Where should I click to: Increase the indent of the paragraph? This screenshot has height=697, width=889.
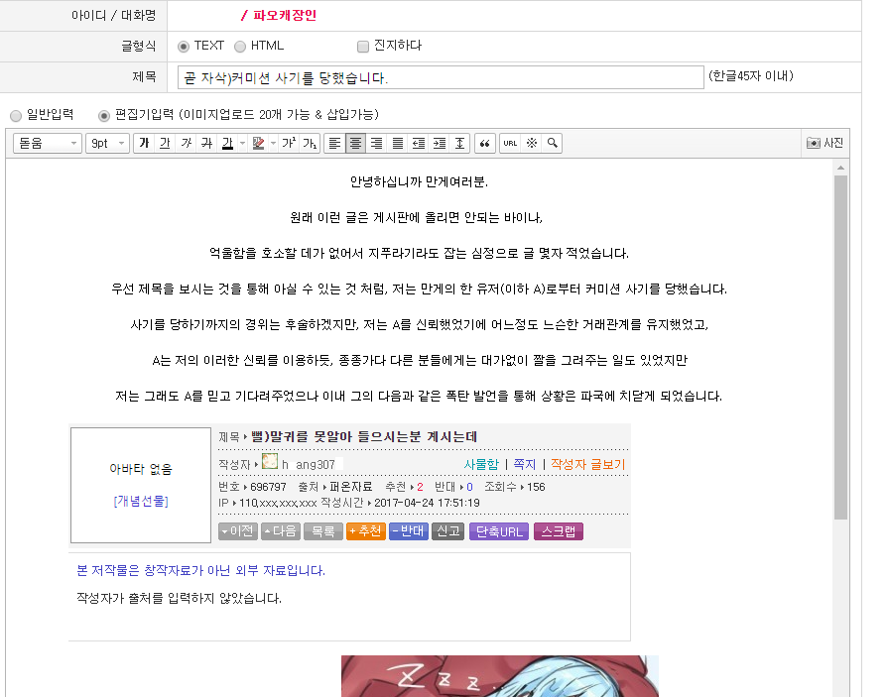coord(439,144)
